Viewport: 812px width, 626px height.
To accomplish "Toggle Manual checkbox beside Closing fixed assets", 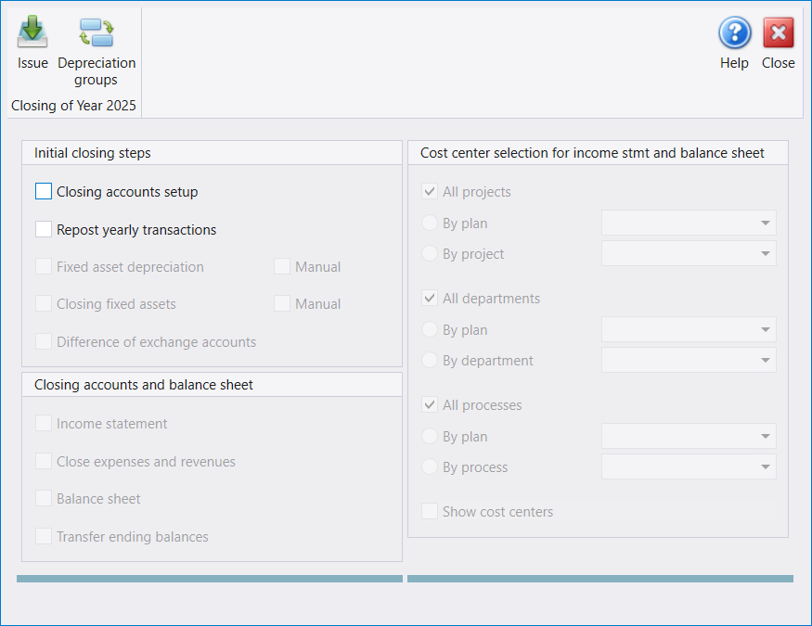I will point(282,303).
